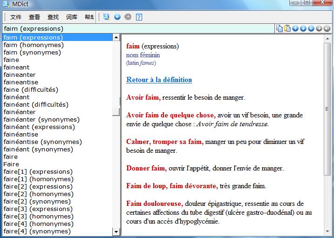Open the 词库 menu
334x238 pixels.
click(x=72, y=17)
